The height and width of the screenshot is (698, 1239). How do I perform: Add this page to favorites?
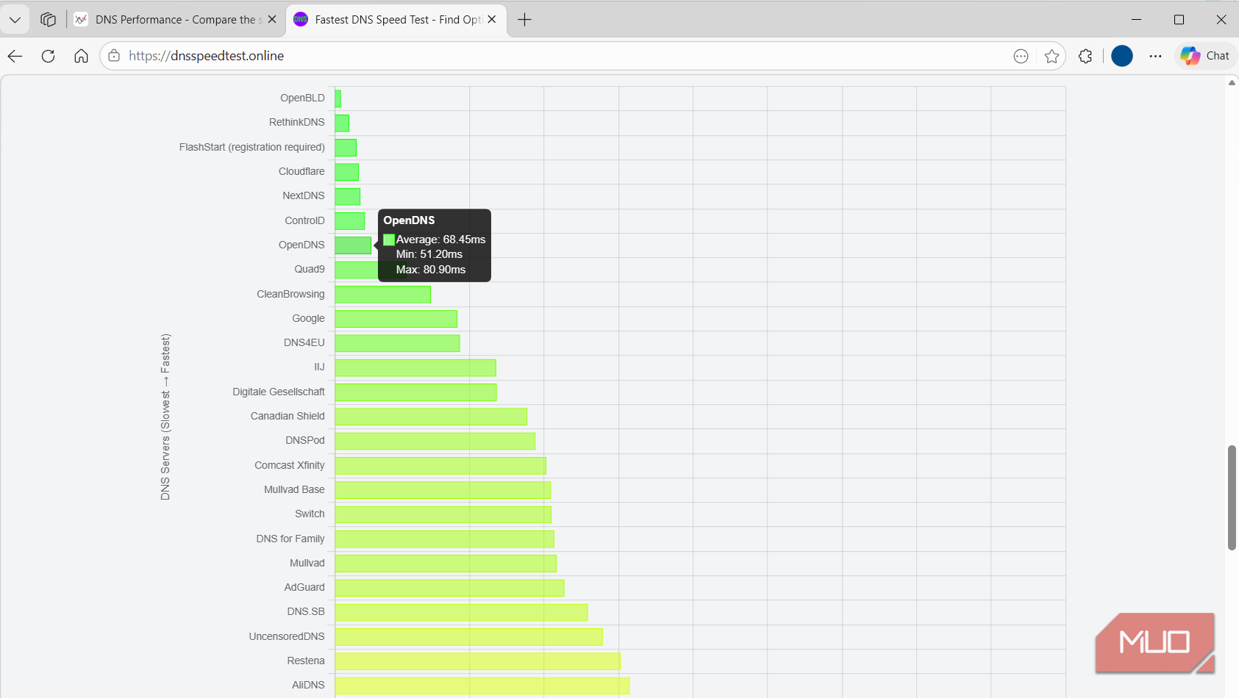1051,56
